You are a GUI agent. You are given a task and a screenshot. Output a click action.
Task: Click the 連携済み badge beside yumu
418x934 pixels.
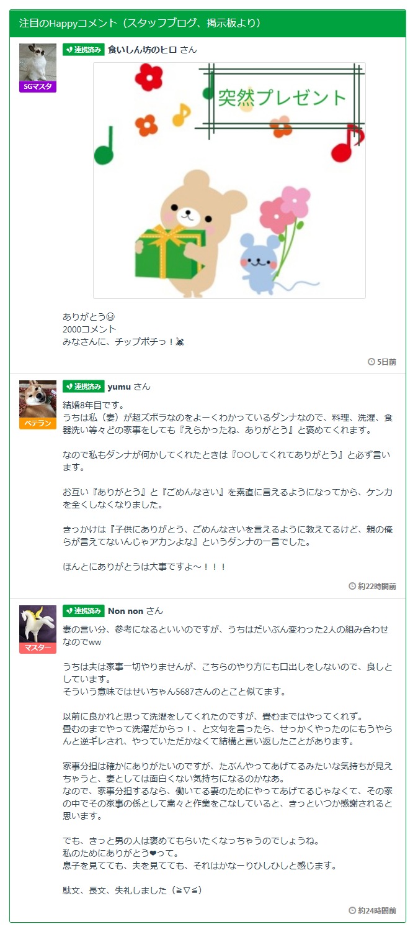point(83,387)
